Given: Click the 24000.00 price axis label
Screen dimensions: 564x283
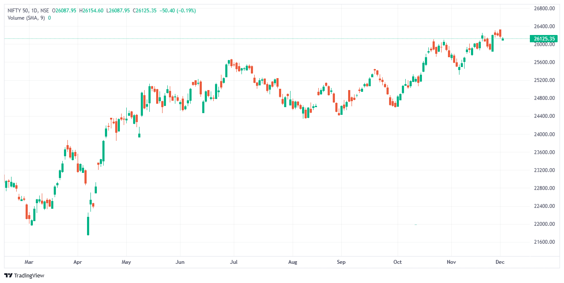Looking at the screenshot, I should [x=544, y=134].
